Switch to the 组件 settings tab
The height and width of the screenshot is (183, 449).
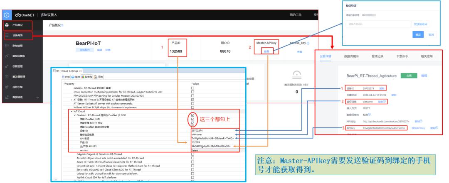(x=76, y=77)
